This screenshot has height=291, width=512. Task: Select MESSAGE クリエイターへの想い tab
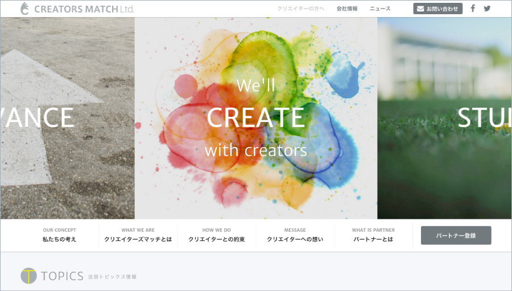pyautogui.click(x=295, y=235)
